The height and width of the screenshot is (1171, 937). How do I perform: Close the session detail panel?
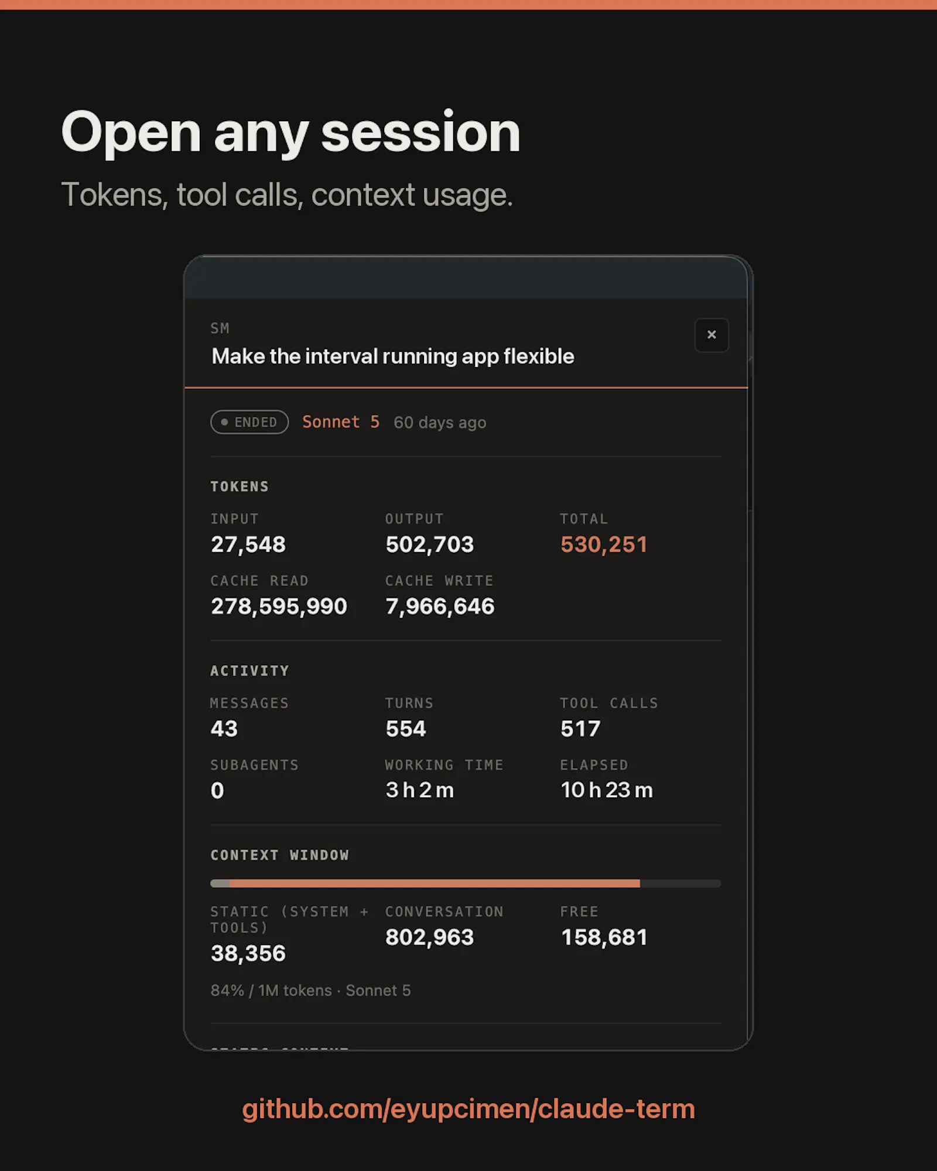(x=712, y=335)
